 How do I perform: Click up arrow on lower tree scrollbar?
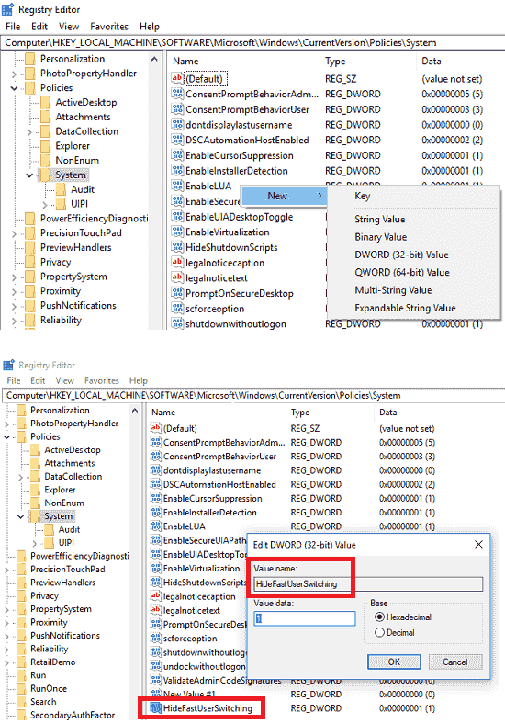pyautogui.click(x=135, y=411)
